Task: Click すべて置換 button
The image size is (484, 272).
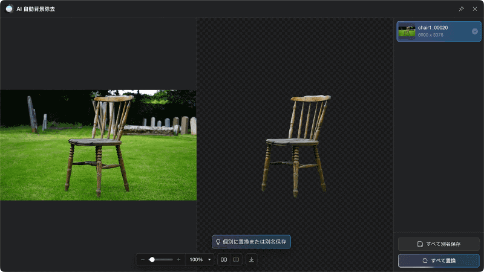Action: point(439,261)
